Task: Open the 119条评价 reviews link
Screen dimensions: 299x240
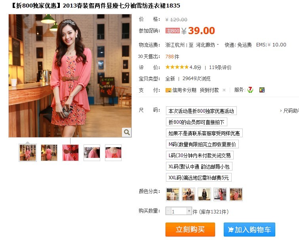Action: 220,67
